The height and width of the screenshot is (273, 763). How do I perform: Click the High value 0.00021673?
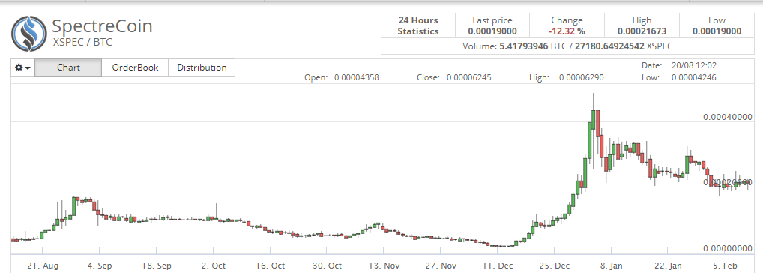tap(642, 31)
